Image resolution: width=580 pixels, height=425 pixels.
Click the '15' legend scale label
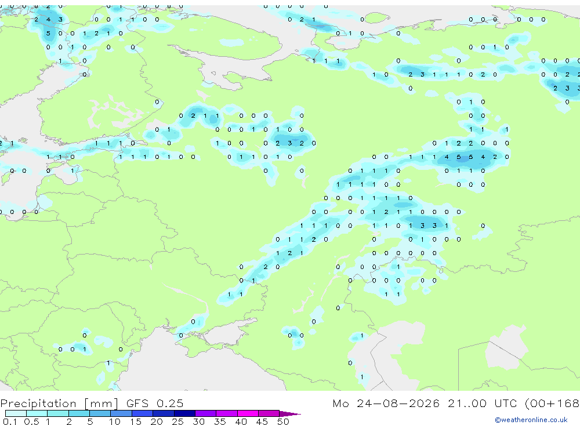click(x=136, y=422)
